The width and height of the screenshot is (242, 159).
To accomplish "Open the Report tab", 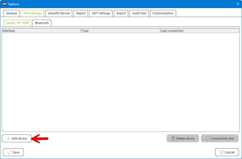I will click(x=81, y=13).
